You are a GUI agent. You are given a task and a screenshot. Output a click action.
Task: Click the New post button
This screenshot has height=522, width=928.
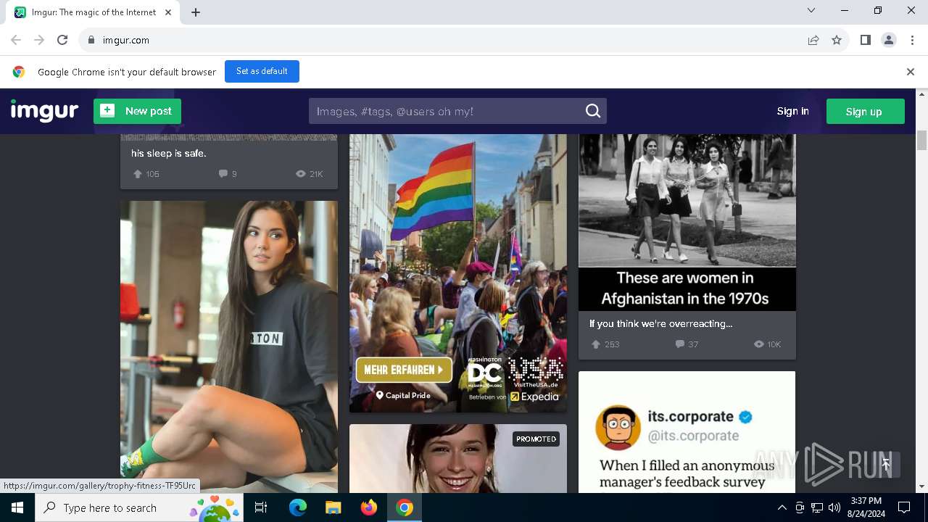(137, 111)
